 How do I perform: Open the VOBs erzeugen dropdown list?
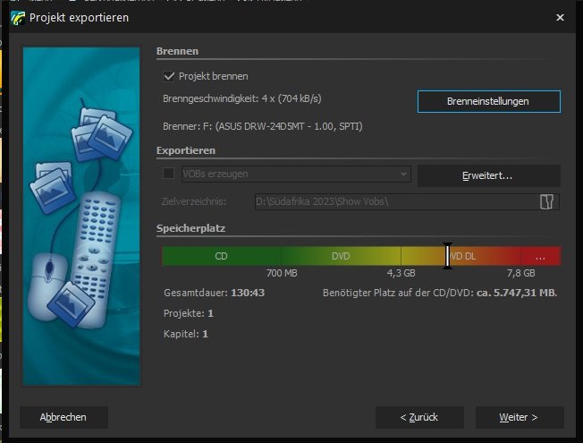click(404, 174)
